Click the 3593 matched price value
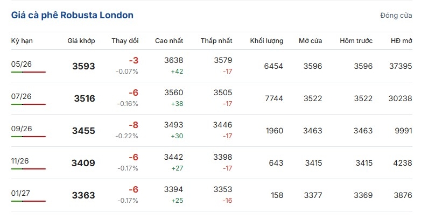421x220 pixels. pyautogui.click(x=83, y=66)
